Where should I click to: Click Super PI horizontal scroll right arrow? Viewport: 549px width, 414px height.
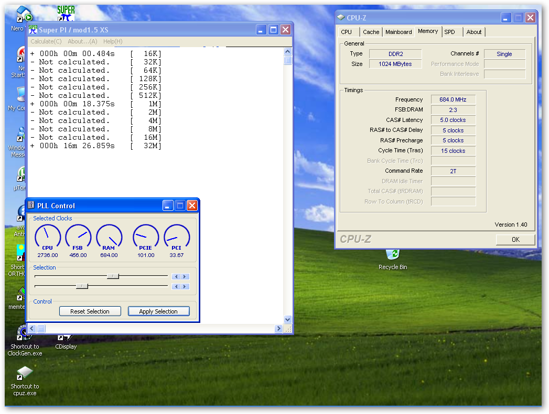click(x=279, y=328)
